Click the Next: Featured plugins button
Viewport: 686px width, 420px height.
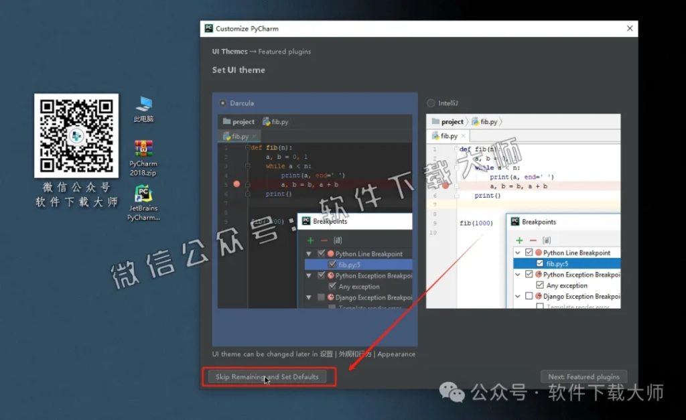point(583,376)
